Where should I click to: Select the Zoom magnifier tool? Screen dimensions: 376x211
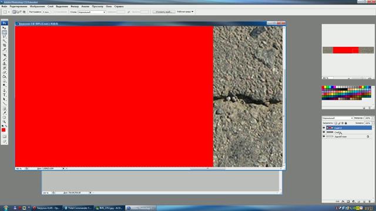click(x=4, y=122)
